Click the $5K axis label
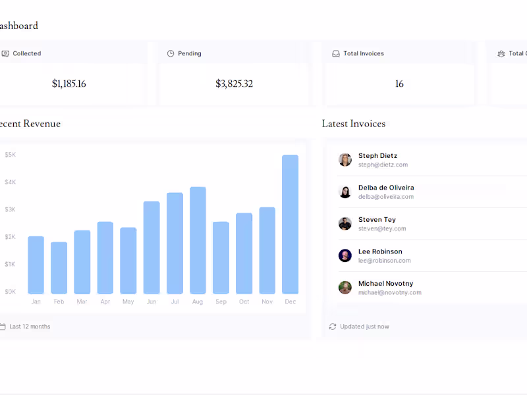 [11, 155]
